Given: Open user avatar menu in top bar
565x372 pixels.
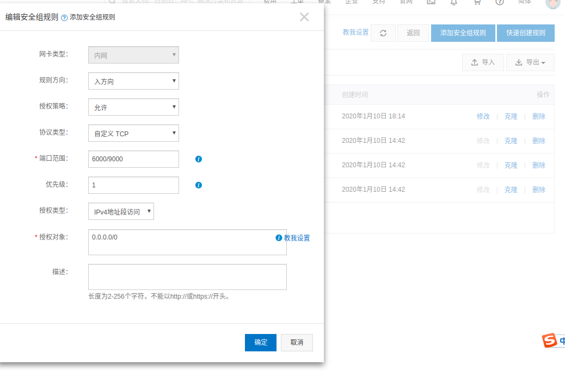Looking at the screenshot, I should pyautogui.click(x=552, y=3).
